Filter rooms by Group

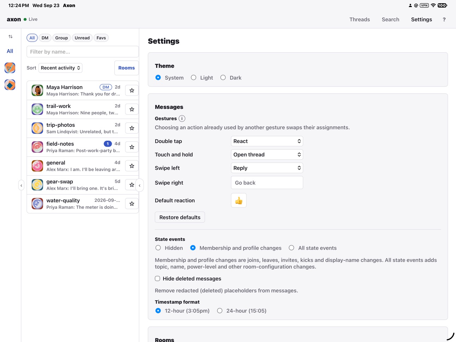click(62, 38)
